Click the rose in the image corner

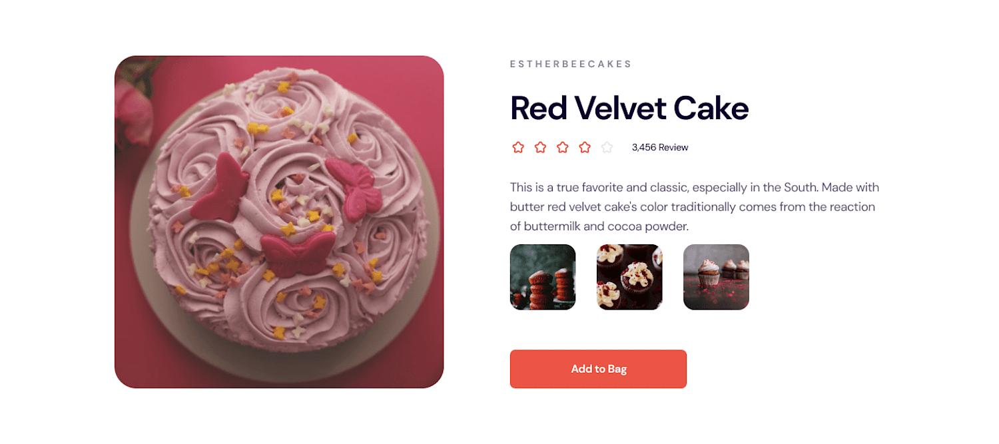tap(134, 110)
